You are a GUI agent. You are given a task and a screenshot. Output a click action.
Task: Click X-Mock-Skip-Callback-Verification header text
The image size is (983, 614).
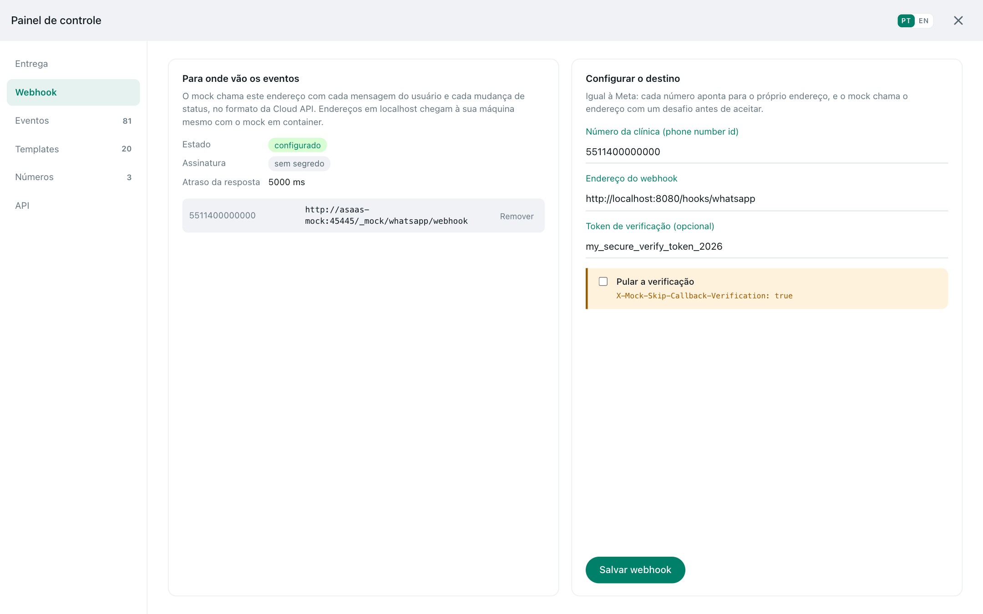click(704, 296)
